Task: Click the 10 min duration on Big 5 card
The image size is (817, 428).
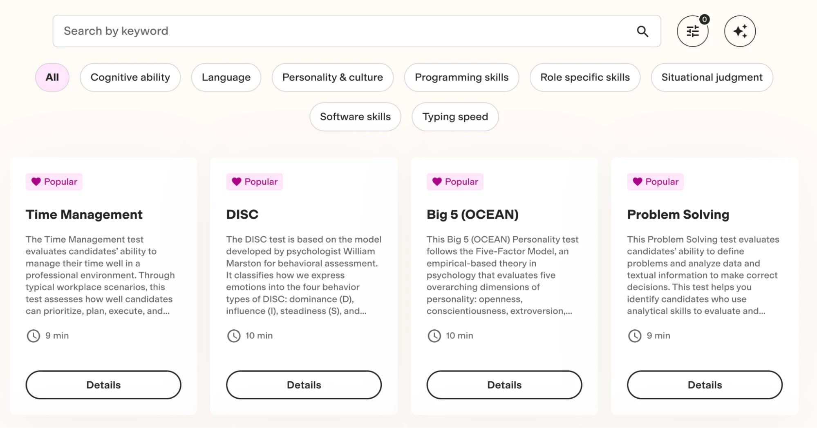Action: (460, 336)
